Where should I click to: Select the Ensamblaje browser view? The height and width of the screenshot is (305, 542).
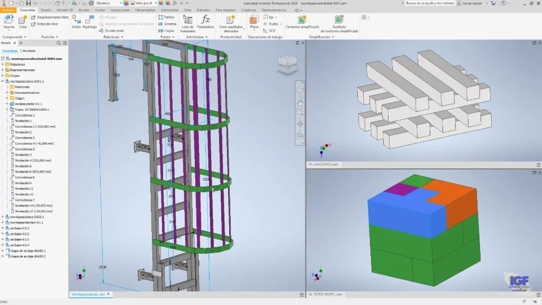(10, 51)
